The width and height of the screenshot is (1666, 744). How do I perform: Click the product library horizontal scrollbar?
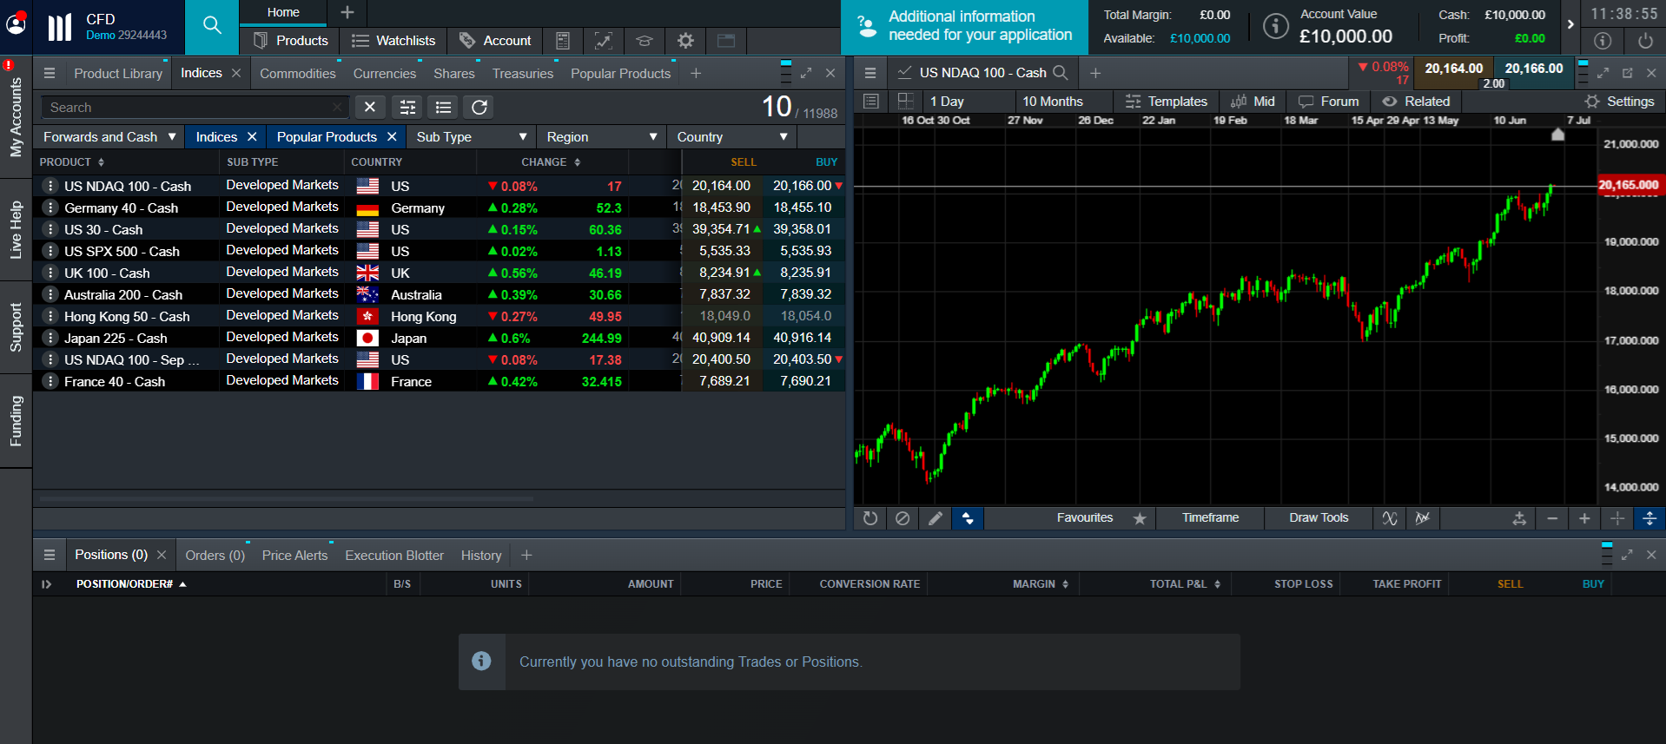click(287, 499)
